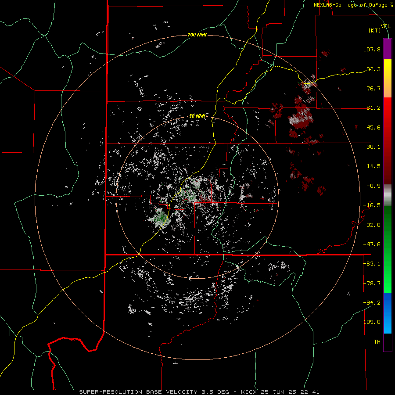
Task: Click the green segment of the color bar
Action: pyautogui.click(x=388, y=249)
